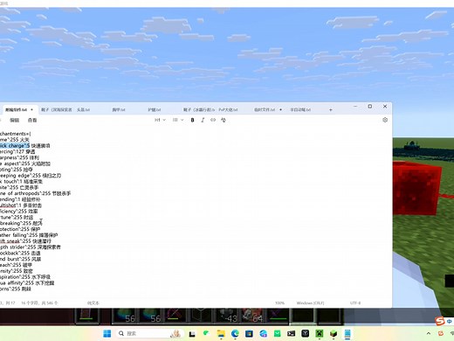Click the aqua affinity":255 line
Image resolution: width=454 pixels, height=341 pixels.
pyautogui.click(x=27, y=282)
